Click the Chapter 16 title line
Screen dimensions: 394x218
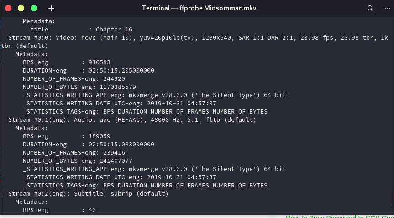(x=81, y=29)
